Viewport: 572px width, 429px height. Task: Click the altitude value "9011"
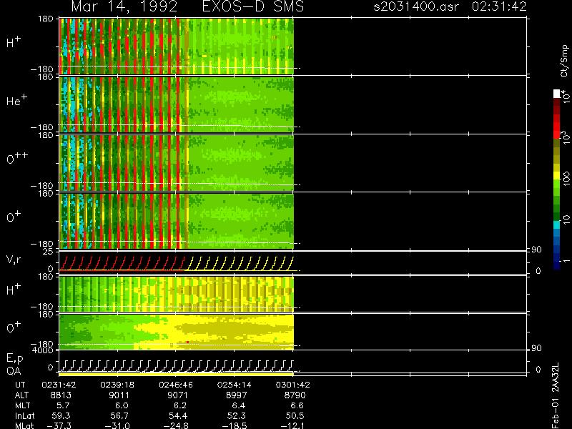click(x=119, y=395)
